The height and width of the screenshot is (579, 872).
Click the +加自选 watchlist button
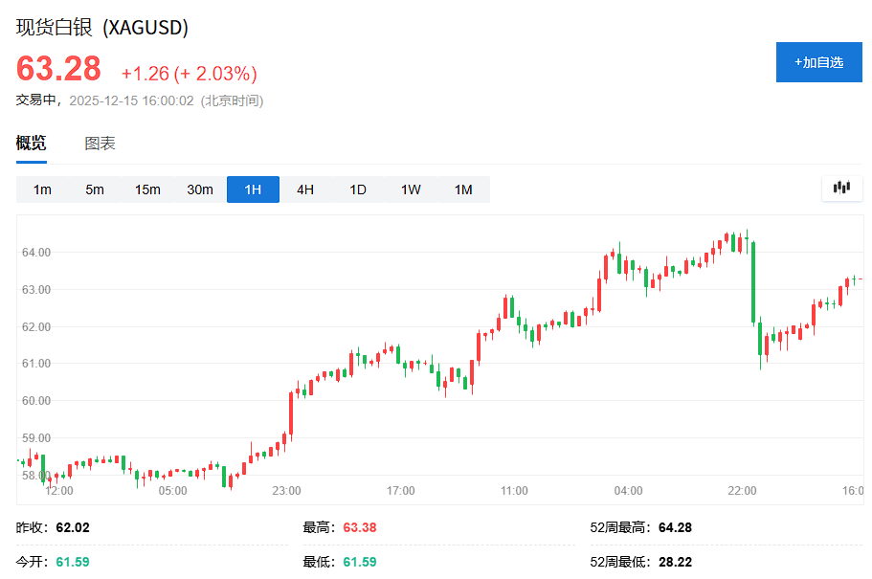(x=818, y=61)
